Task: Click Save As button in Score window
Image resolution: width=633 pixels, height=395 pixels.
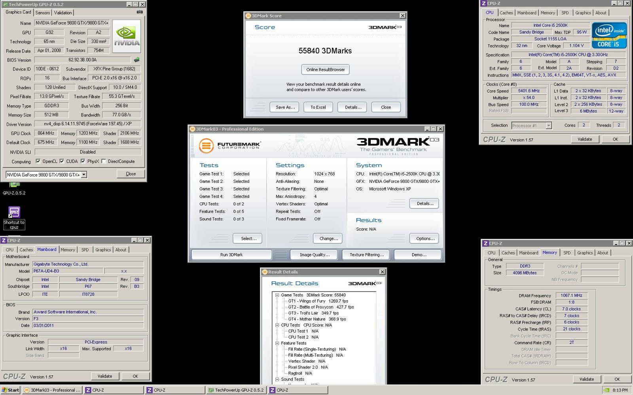Action: [285, 107]
